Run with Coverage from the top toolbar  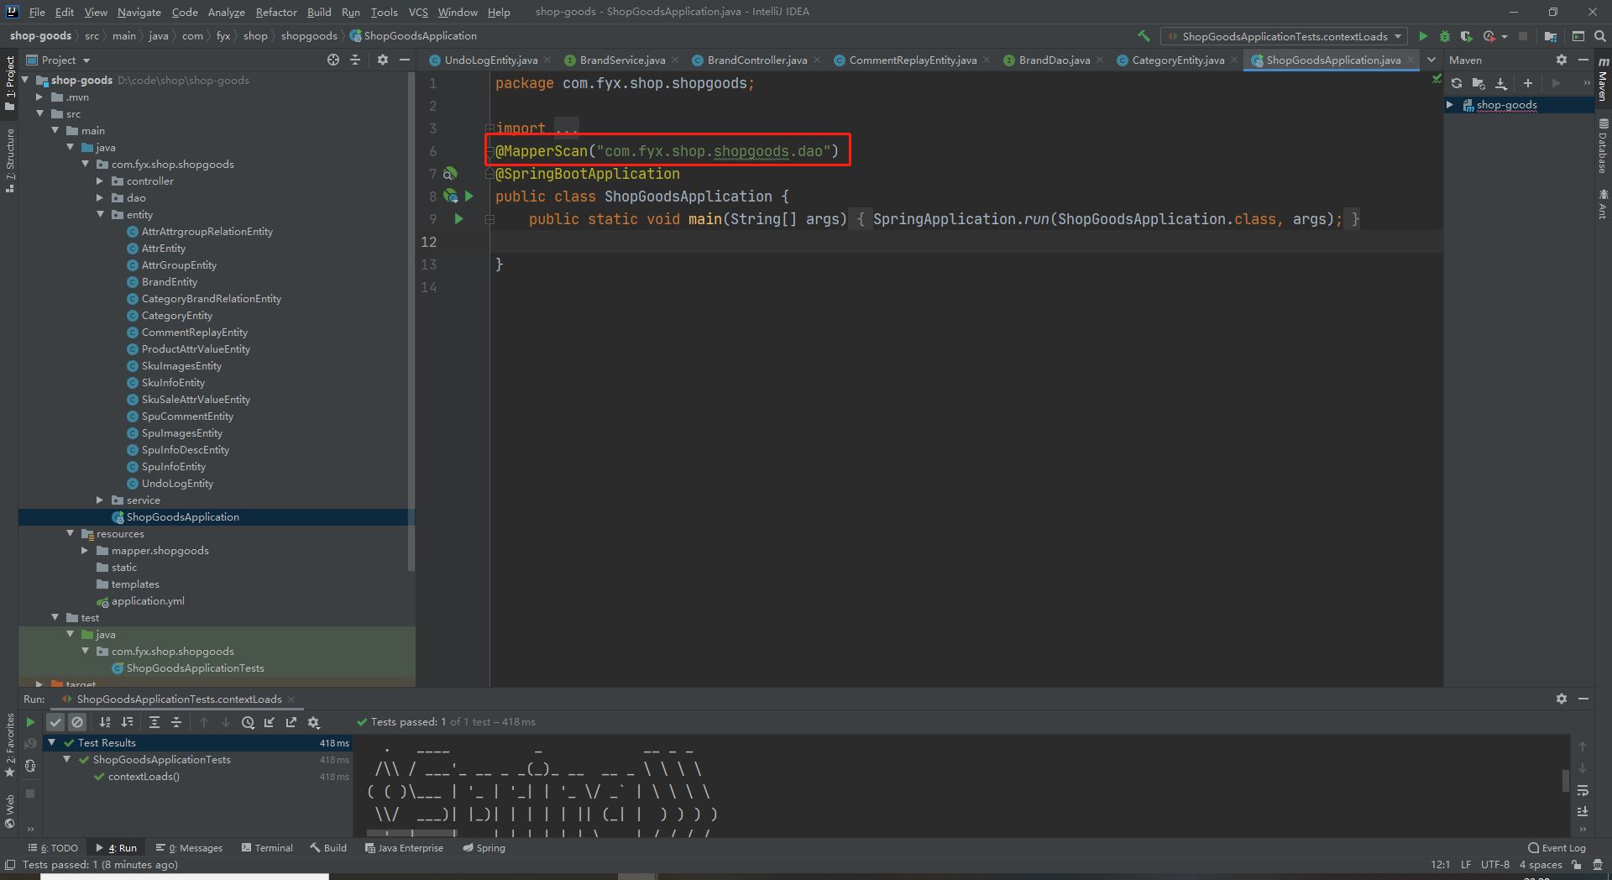pyautogui.click(x=1467, y=36)
